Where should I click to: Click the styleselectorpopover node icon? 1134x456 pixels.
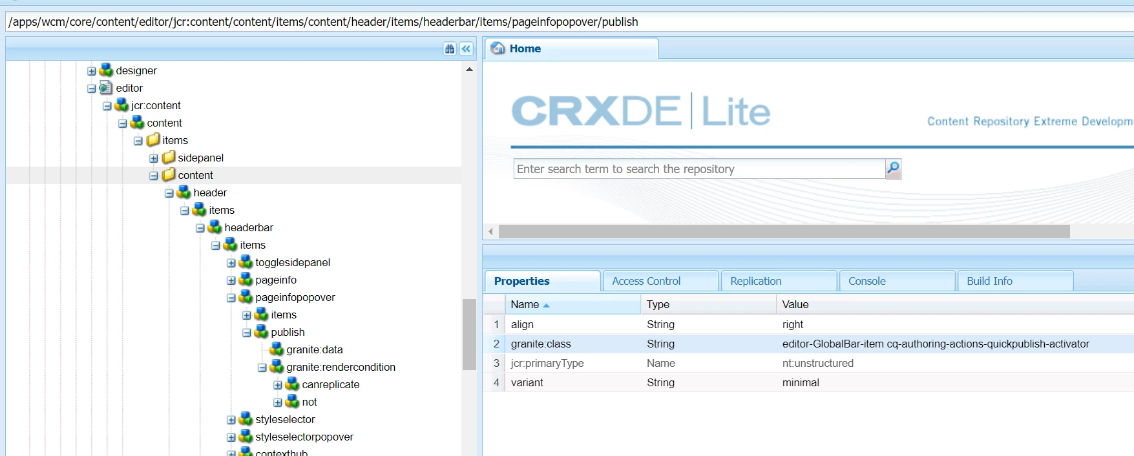246,436
